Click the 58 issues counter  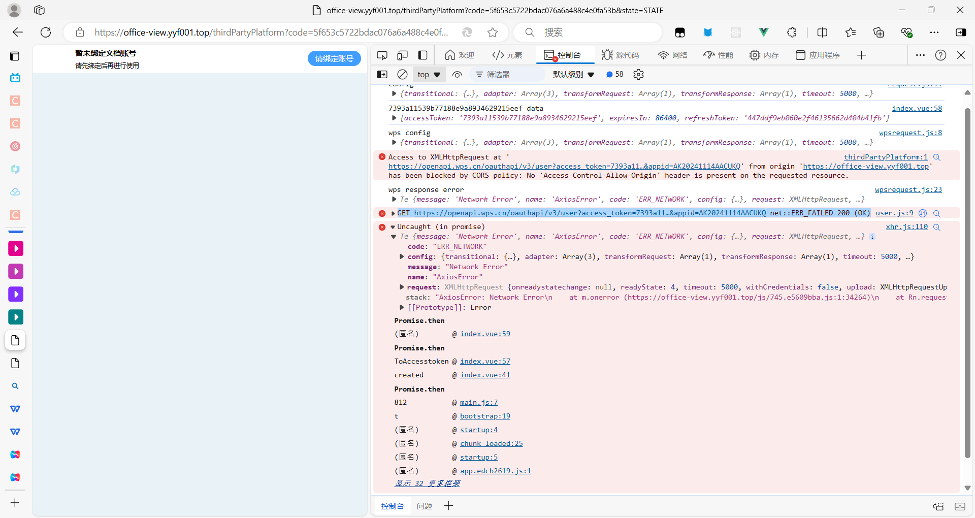tap(615, 75)
